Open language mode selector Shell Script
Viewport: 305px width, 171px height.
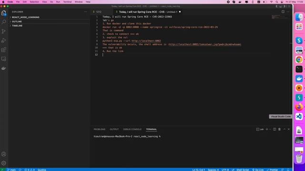(x=243, y=170)
